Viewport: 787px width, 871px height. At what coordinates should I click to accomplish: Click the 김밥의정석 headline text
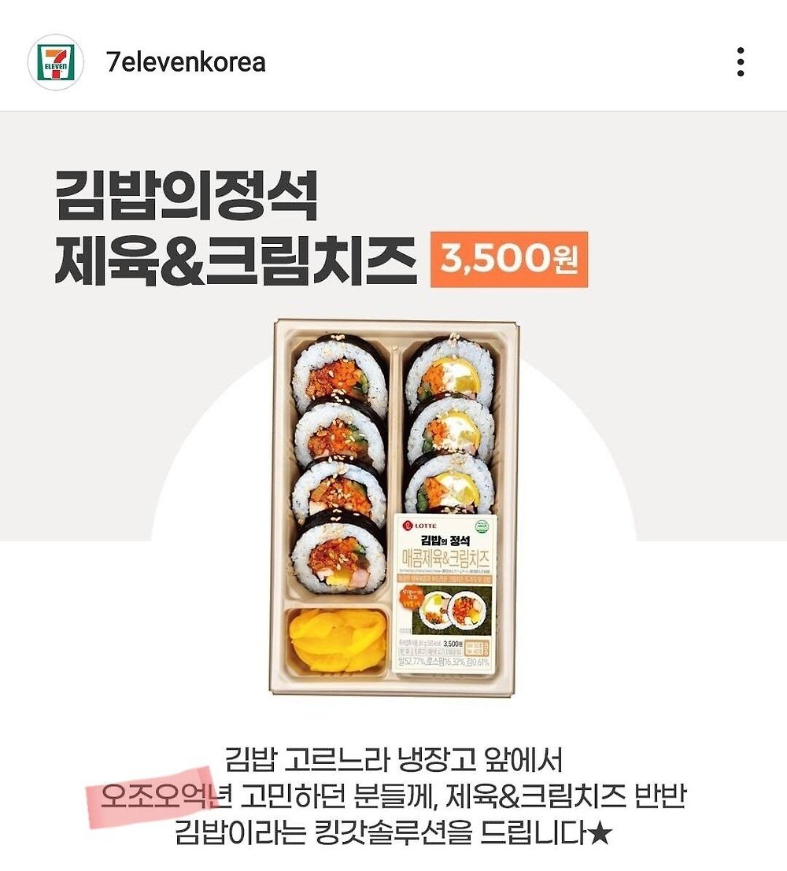coord(187,195)
